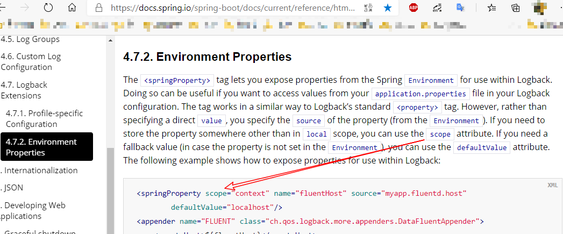
Task: Click the 'source' inline code
Action: tap(309, 120)
